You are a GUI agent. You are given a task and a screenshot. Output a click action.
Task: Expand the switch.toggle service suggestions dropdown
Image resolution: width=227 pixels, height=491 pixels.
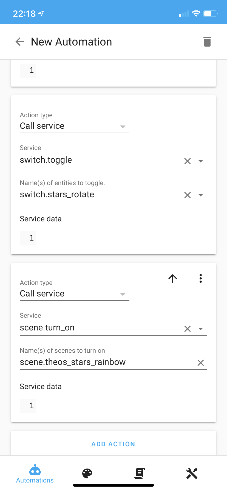point(201,161)
